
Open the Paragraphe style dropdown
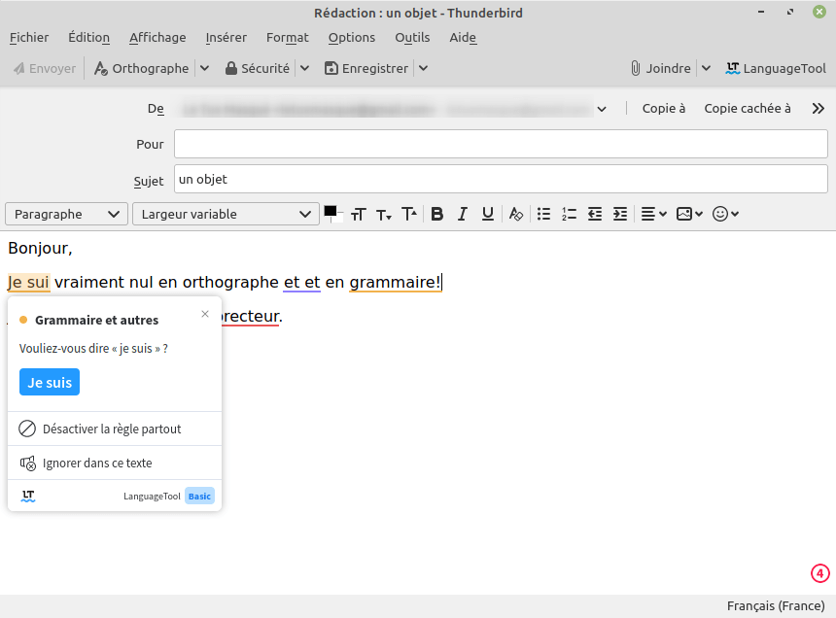(67, 214)
